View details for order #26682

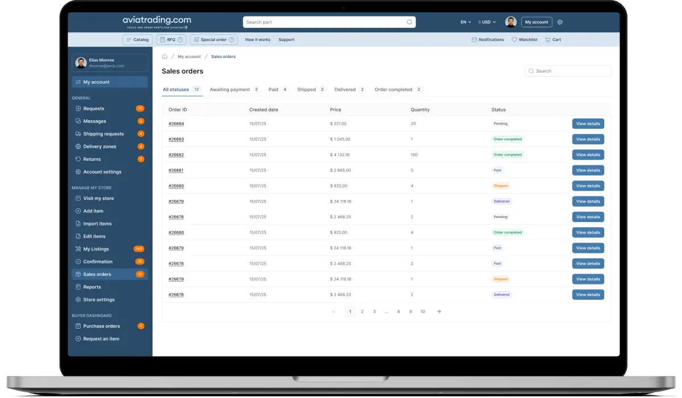(588, 154)
